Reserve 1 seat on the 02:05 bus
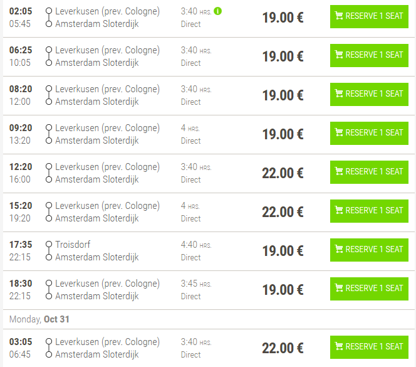Screen dimensions: 416x367 (369, 16)
